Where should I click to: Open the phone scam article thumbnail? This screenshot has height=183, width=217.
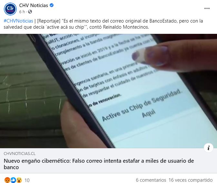point(108,91)
